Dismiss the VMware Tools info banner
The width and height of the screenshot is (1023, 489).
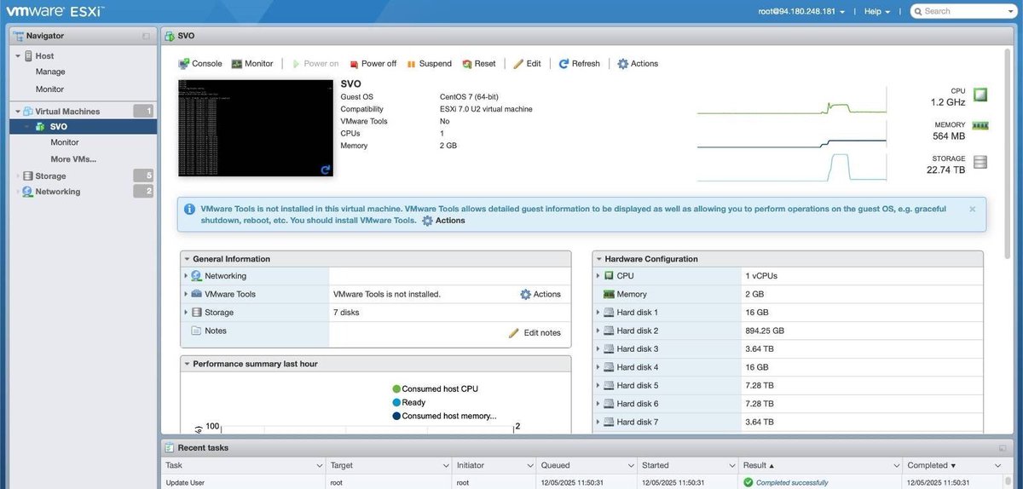973,209
